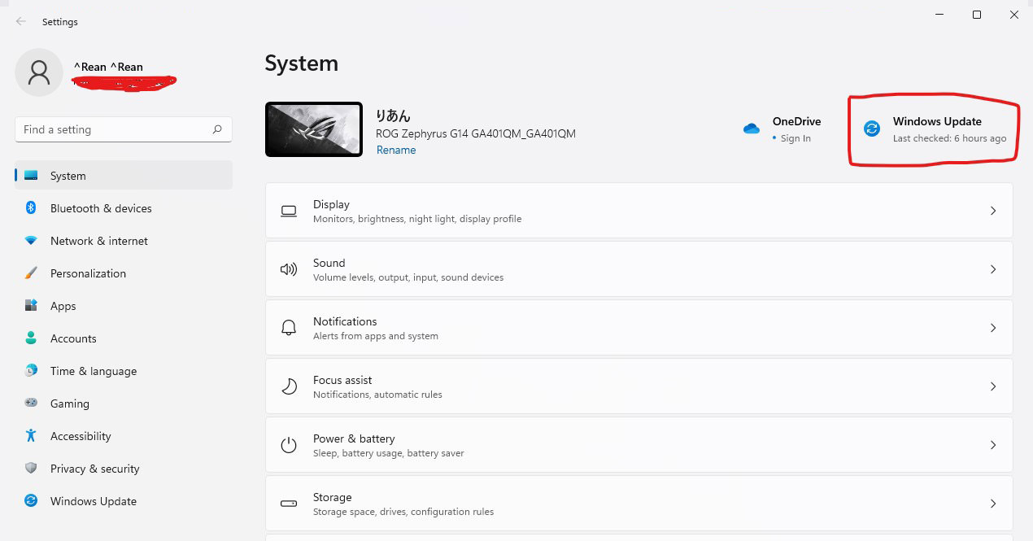This screenshot has width=1033, height=541.
Task: Click the ROG desktop wallpaper thumbnail
Action: (314, 129)
